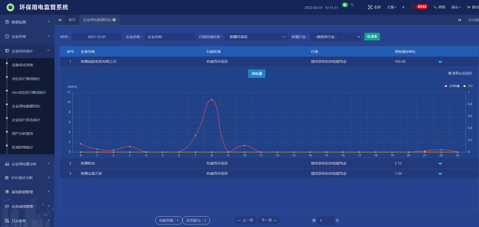Image resolution: width=479 pixels, height=227 pixels.
Task: Expand the 新疆默刻 row details
Action: click(x=440, y=164)
